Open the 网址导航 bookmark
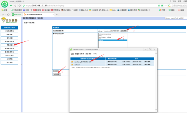187x113 pixels. (143, 10)
